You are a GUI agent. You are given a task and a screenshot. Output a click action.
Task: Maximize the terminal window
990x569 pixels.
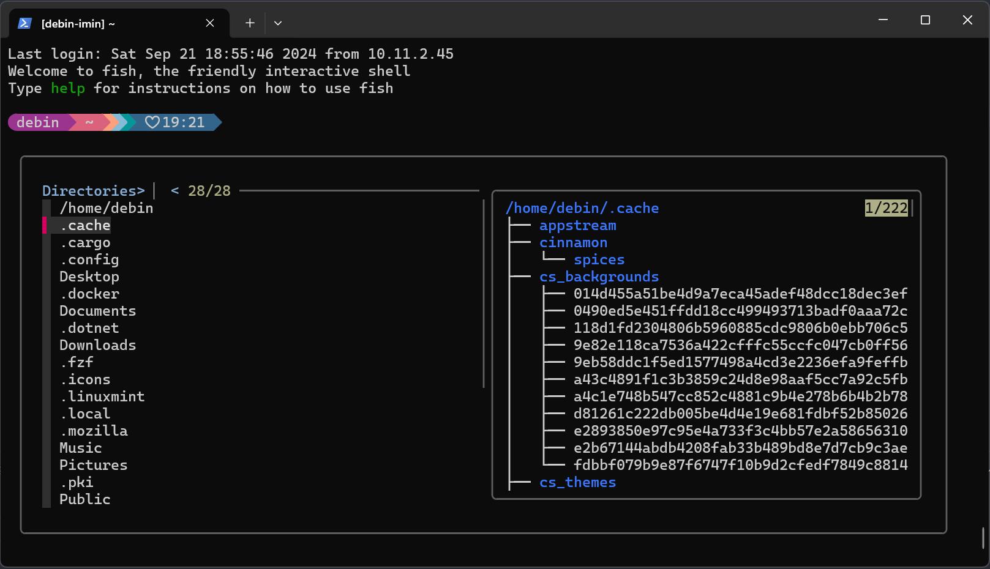925,20
